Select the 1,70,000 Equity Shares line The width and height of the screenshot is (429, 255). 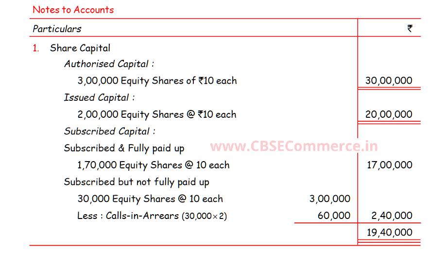153,165
